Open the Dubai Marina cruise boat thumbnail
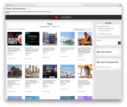The image size is (127, 107). 32,71
